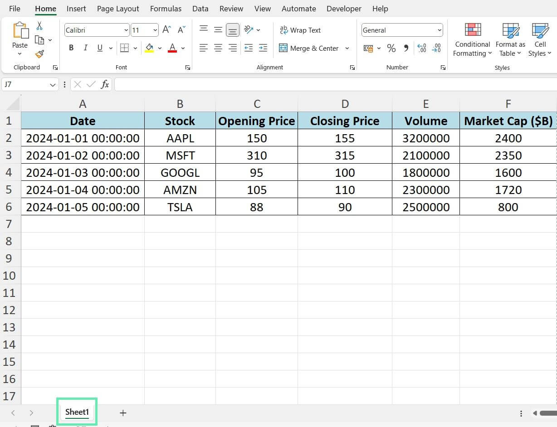Apply Comma Style formatting
Image resolution: width=557 pixels, height=427 pixels.
pos(406,48)
